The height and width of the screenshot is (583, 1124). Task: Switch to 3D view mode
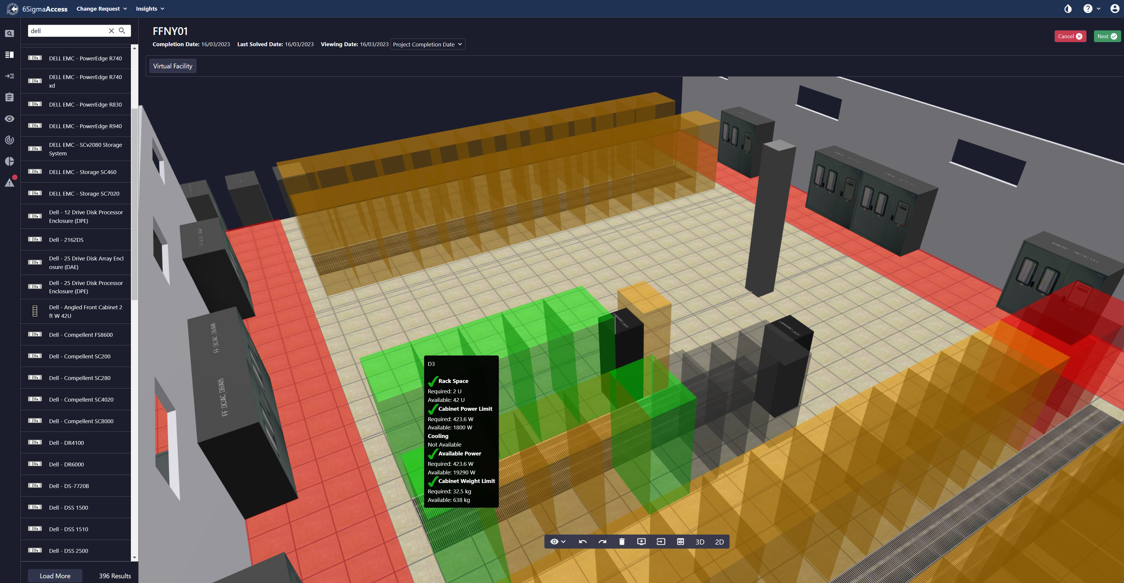click(699, 541)
